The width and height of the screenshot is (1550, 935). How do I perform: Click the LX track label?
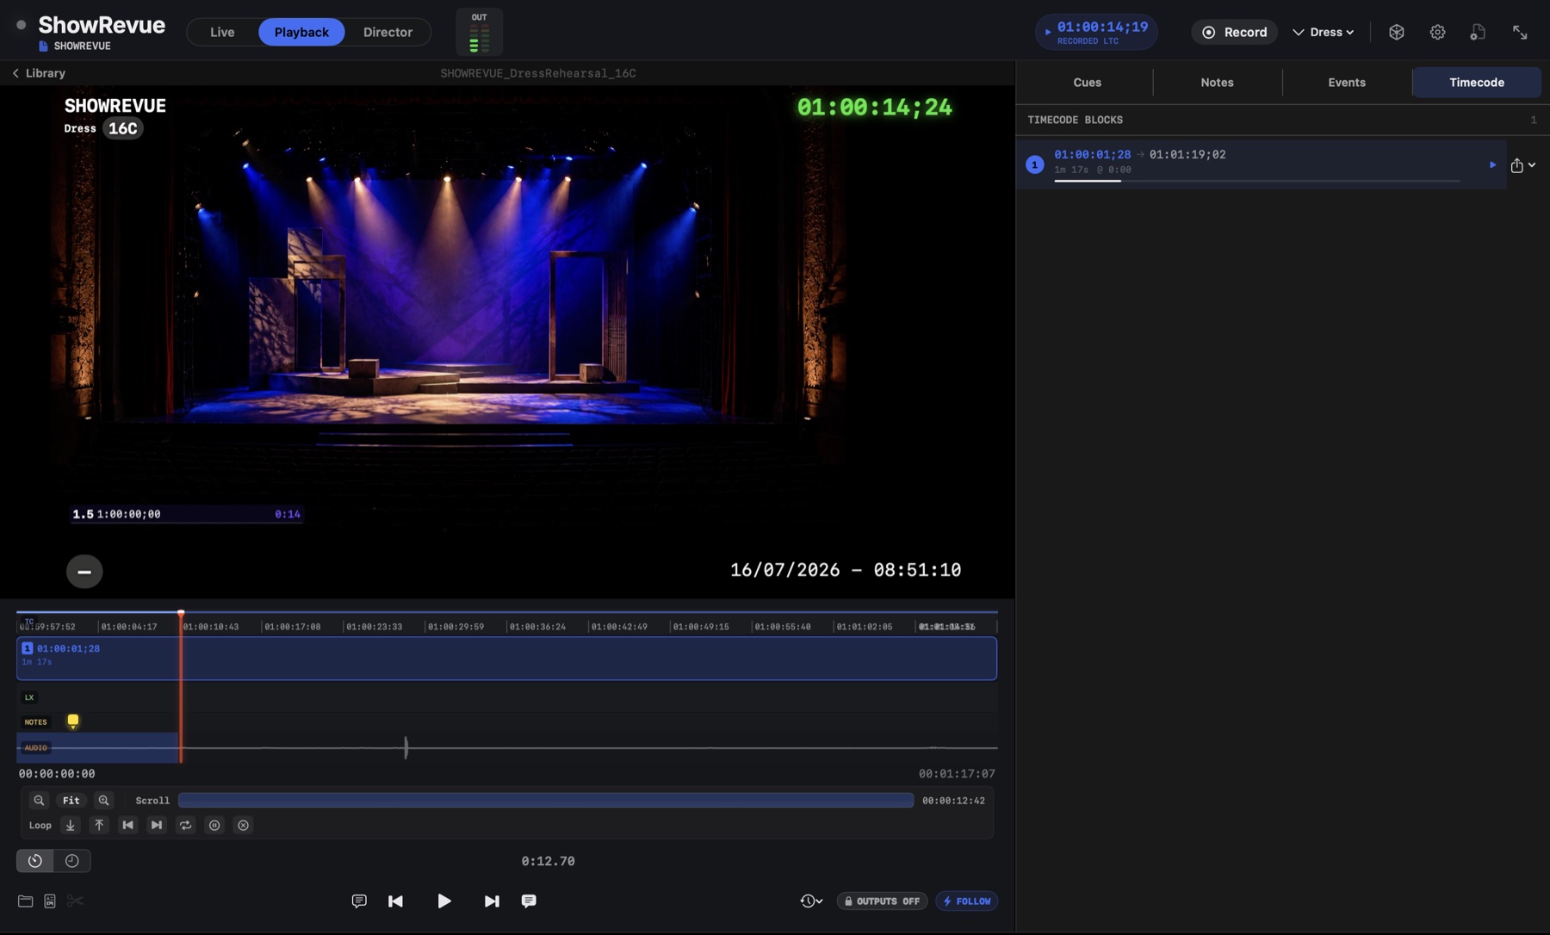coord(29,697)
